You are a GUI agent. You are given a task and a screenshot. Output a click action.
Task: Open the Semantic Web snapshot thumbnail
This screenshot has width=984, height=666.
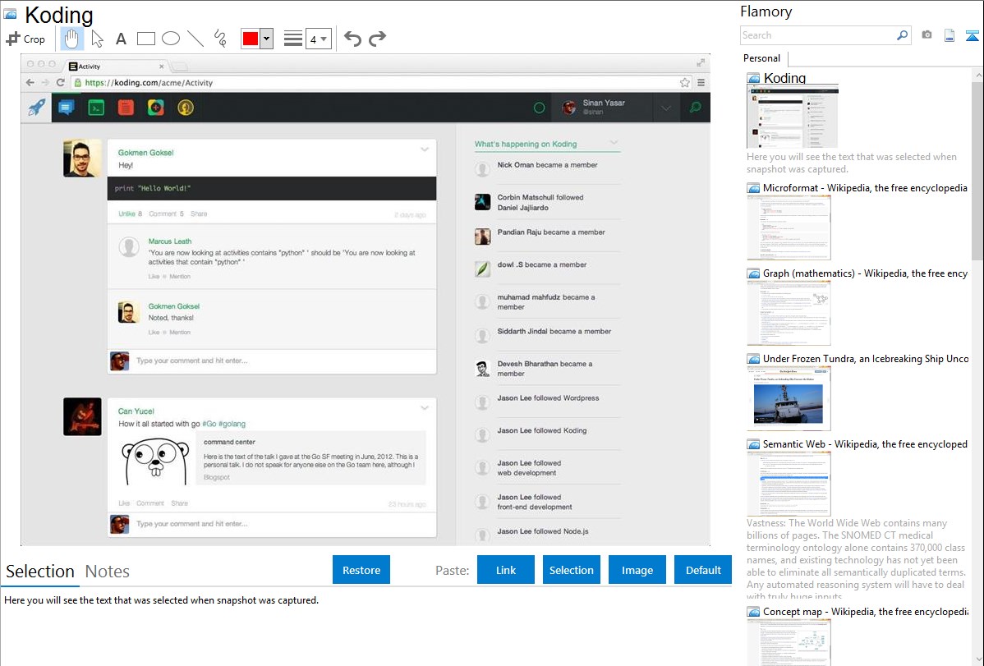pos(789,483)
